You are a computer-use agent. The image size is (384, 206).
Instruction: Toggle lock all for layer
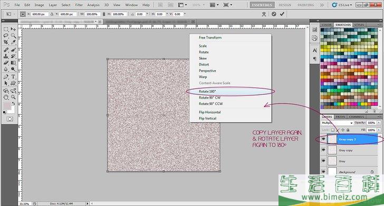348,130
